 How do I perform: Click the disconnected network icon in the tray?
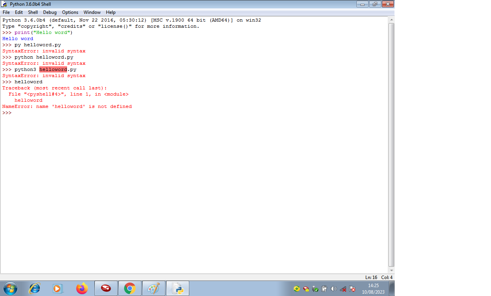click(343, 289)
